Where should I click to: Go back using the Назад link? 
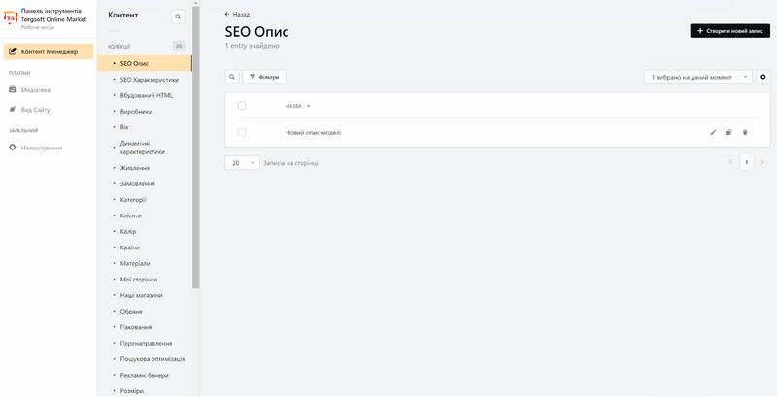click(237, 15)
